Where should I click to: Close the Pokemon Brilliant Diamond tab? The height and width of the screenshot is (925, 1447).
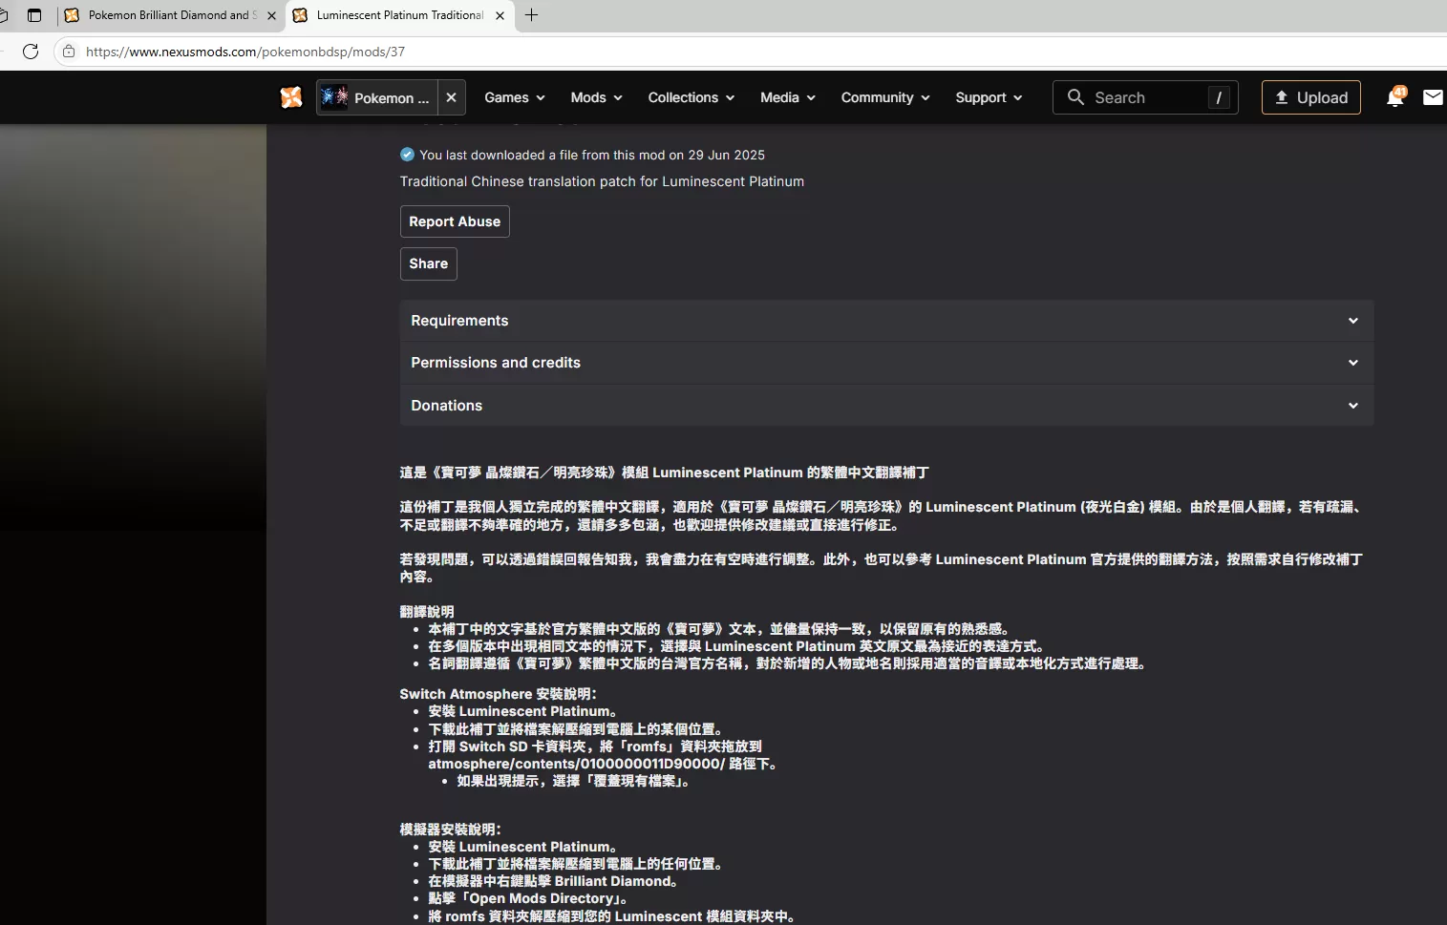click(271, 15)
